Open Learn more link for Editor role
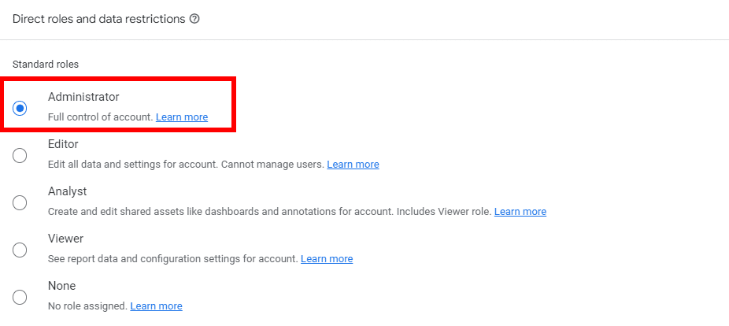 point(353,165)
